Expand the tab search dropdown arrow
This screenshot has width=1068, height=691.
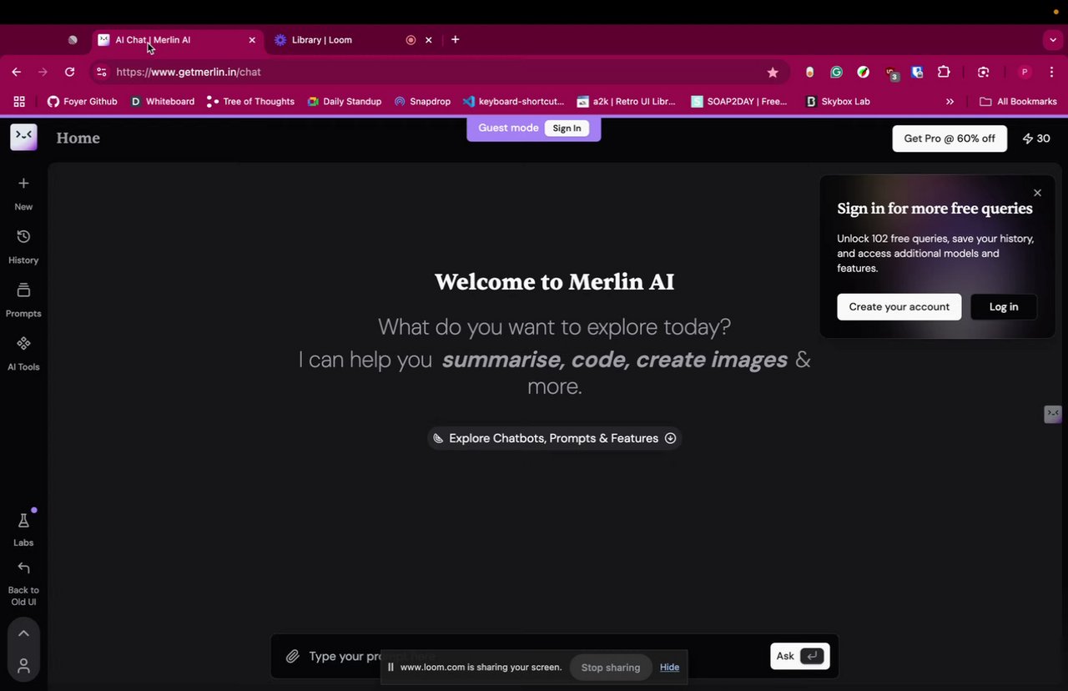[x=1053, y=39]
